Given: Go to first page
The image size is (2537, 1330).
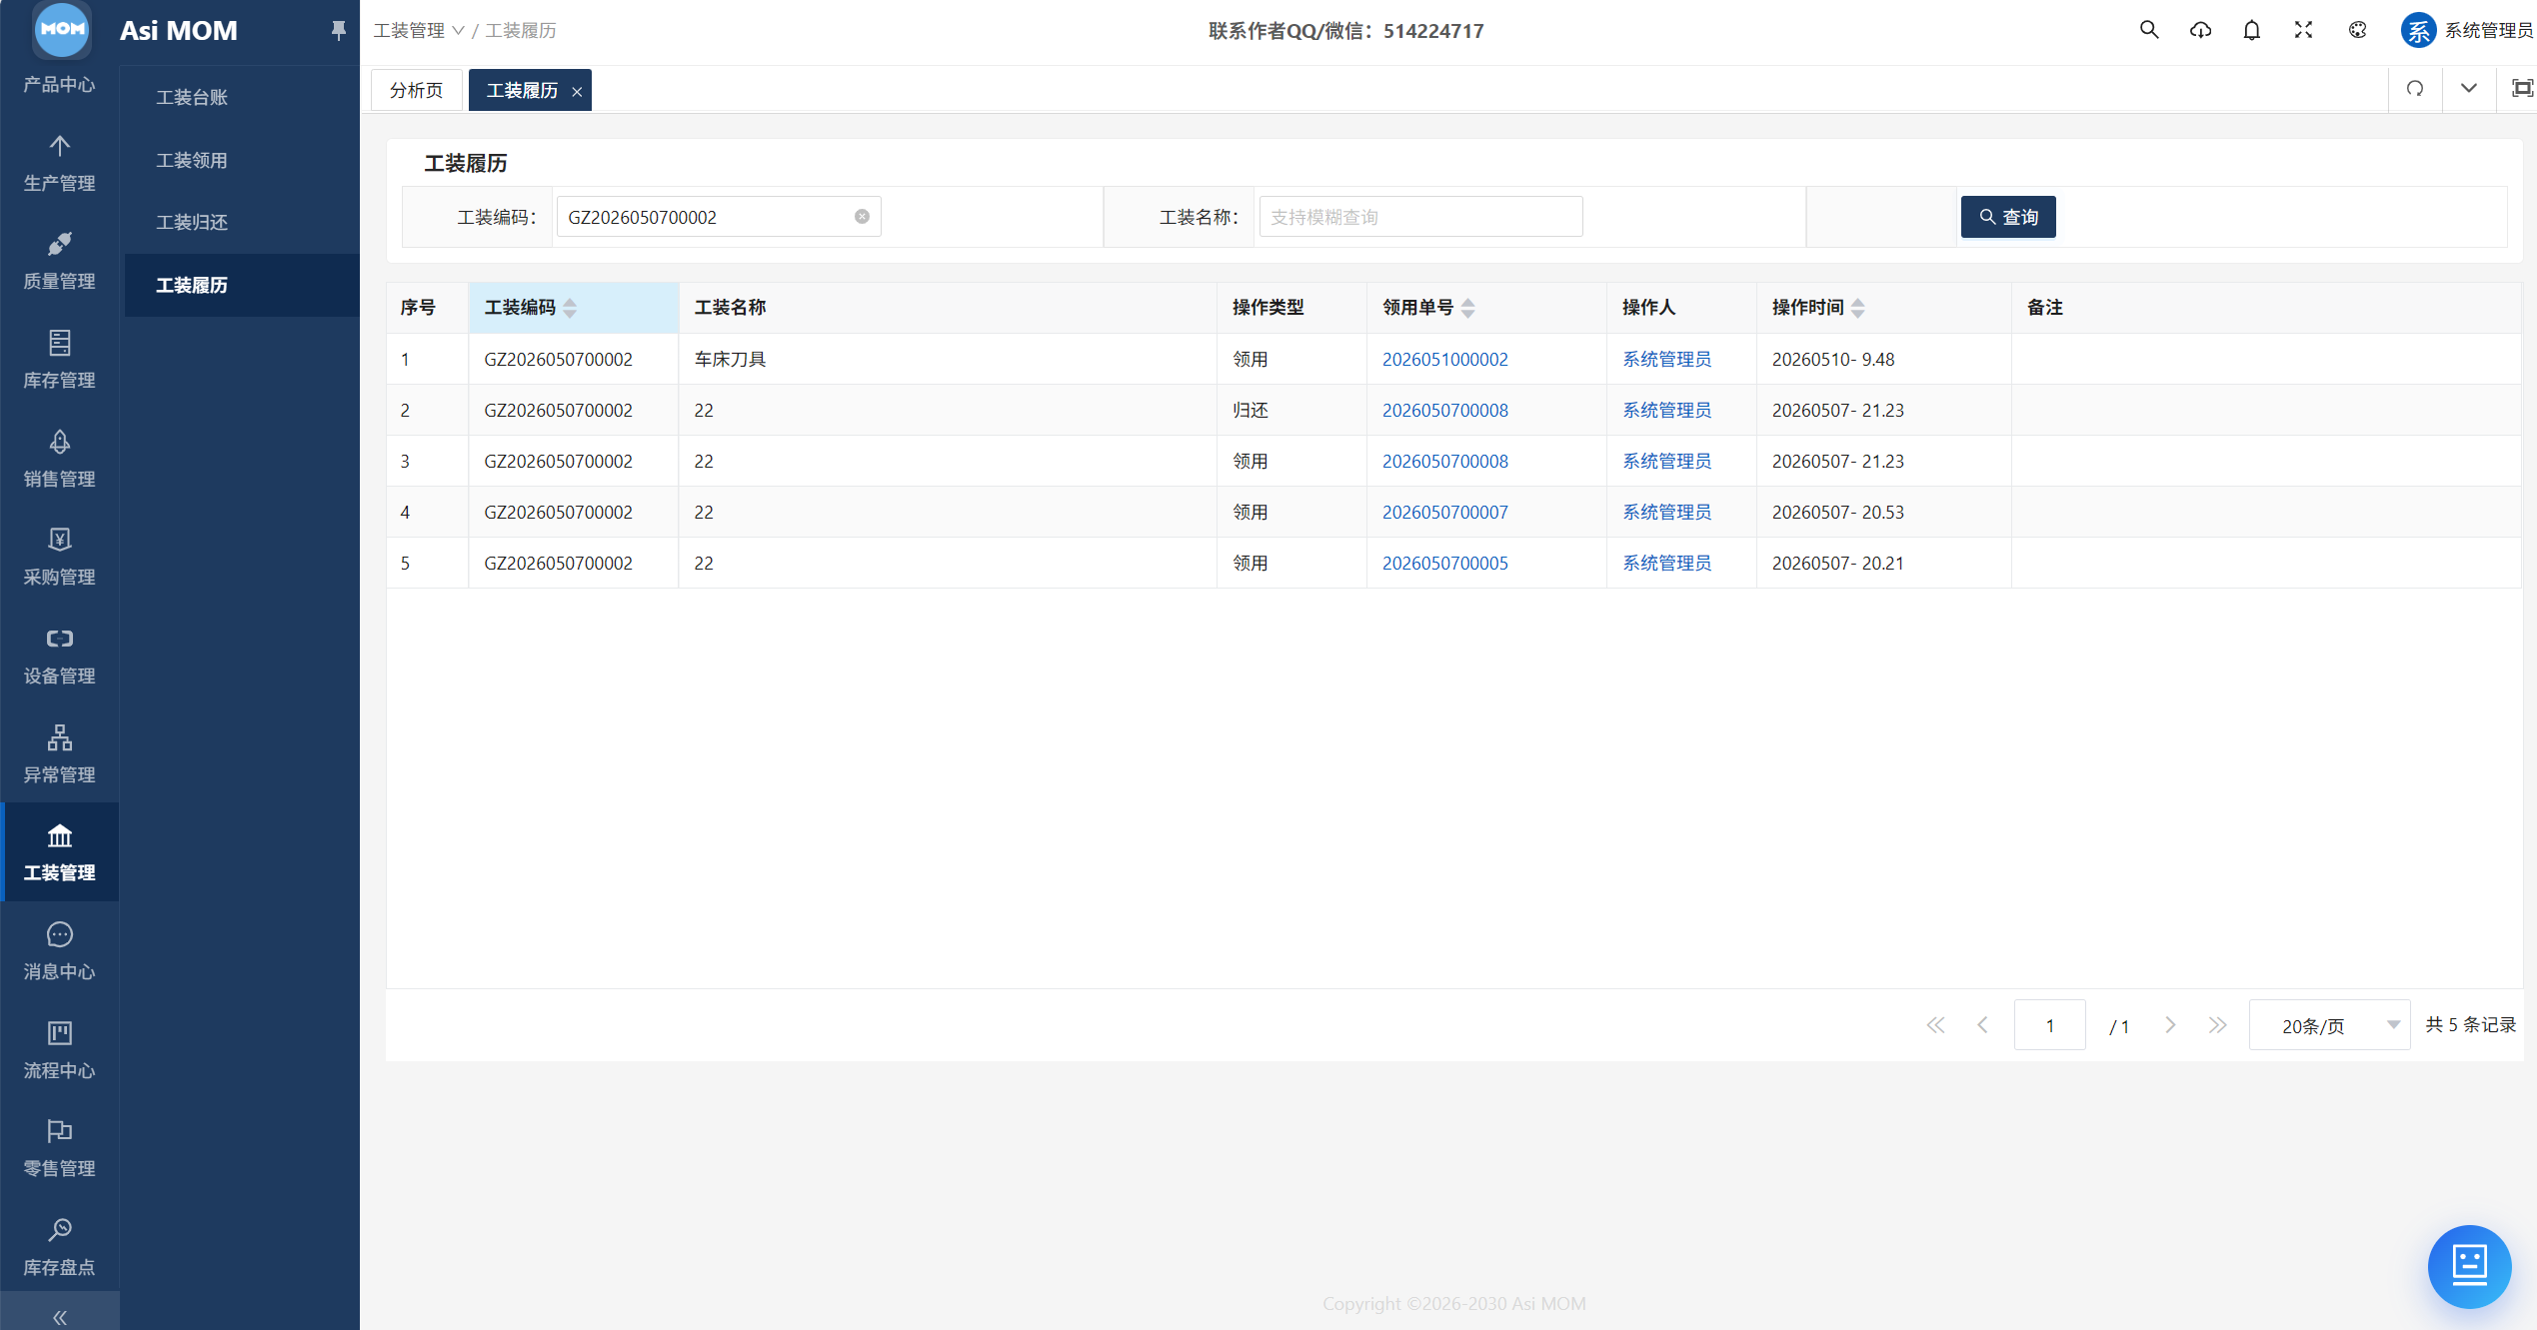Looking at the screenshot, I should click(x=1935, y=1025).
